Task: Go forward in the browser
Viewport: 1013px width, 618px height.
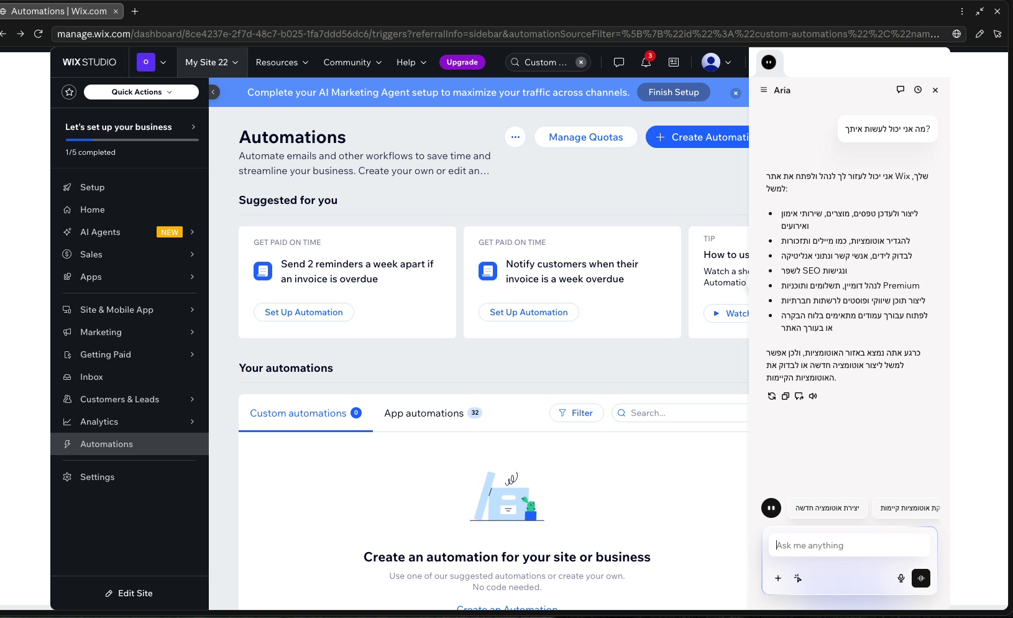Action: (21, 34)
